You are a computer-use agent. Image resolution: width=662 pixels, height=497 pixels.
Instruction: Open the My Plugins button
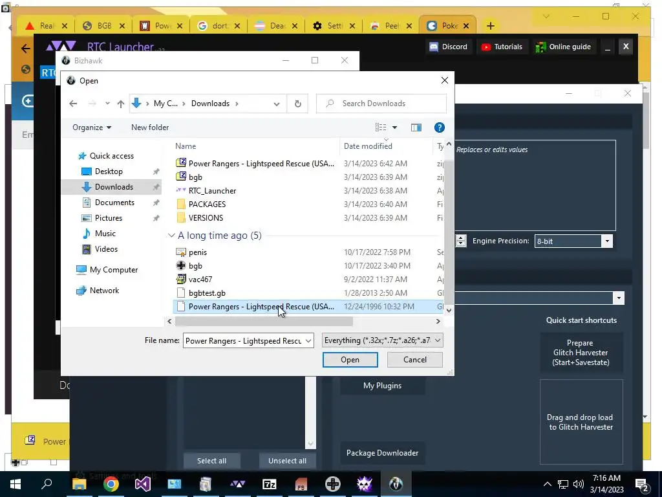point(383,386)
